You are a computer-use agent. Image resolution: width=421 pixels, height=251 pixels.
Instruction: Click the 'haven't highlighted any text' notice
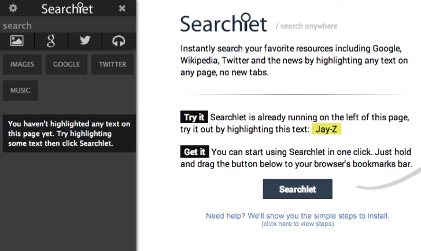[x=69, y=134]
